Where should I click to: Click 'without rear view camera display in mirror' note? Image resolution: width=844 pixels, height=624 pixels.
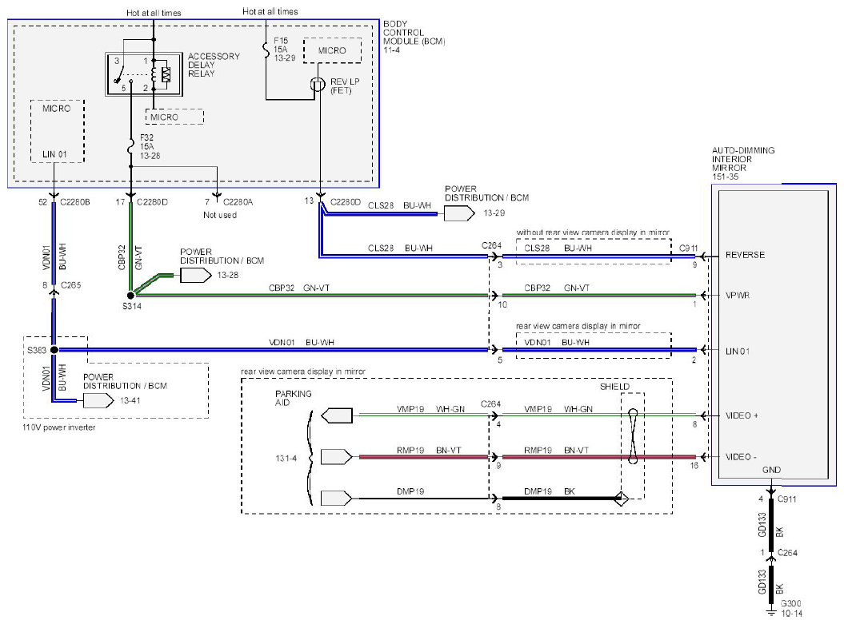tap(593, 233)
